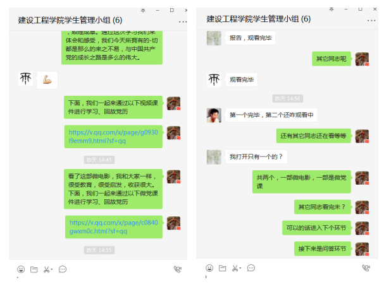Image resolution: width=389 pixels, height=297 pixels.
Task: Open emoji picker in left chat window
Action: point(21,269)
